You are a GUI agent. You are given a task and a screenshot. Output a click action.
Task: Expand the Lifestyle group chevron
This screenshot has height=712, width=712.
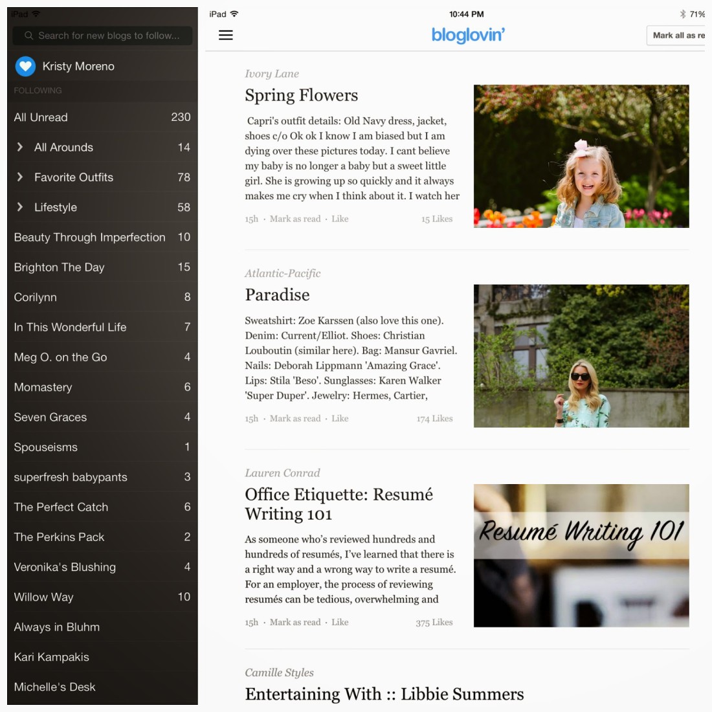(x=19, y=206)
